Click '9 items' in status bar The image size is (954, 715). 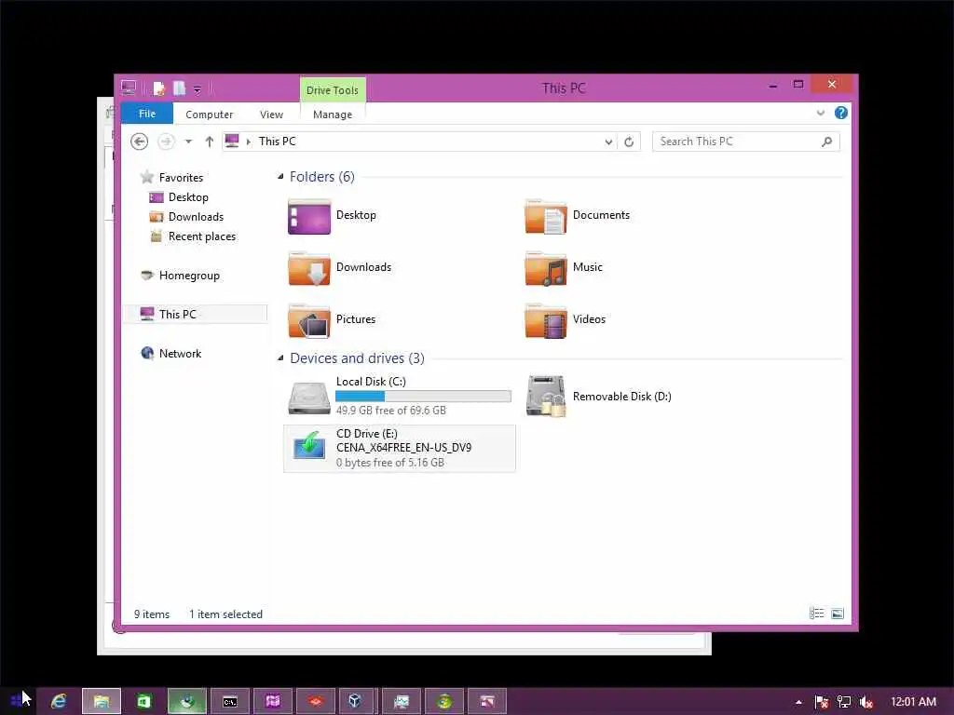[152, 614]
